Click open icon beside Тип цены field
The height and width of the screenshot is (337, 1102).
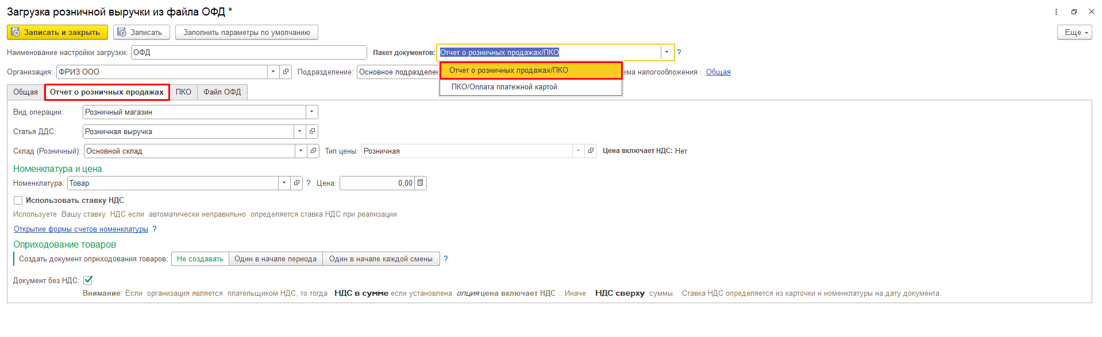(591, 151)
